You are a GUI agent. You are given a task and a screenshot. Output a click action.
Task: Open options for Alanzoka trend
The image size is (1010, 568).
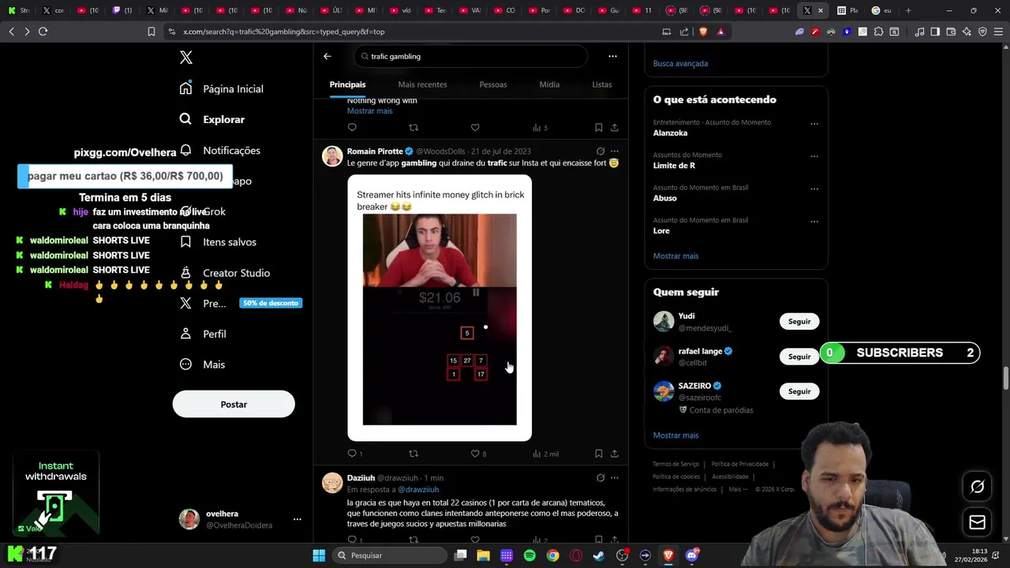click(x=814, y=123)
